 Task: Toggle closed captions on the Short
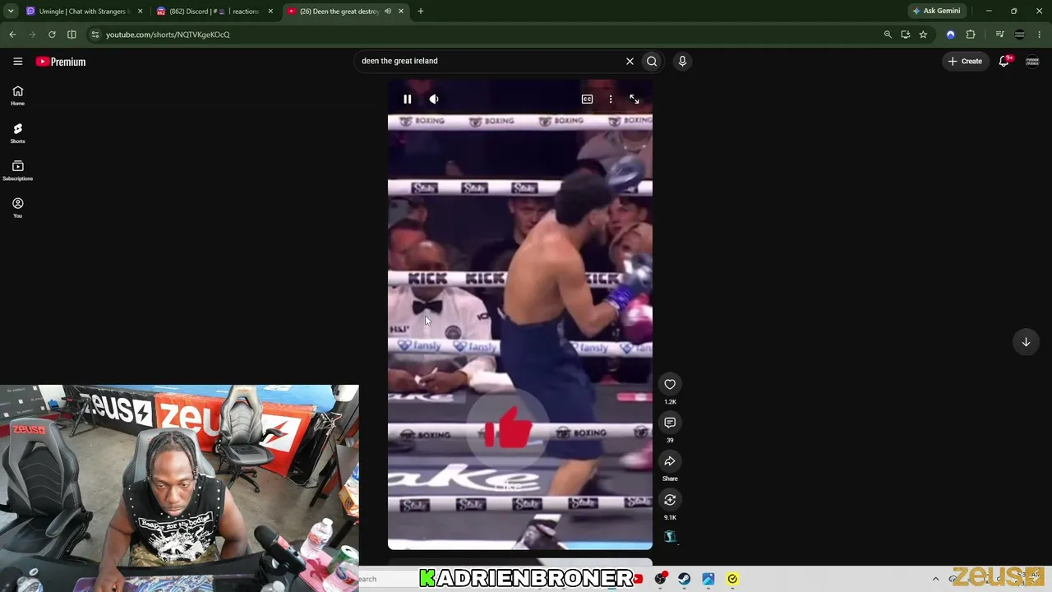[x=587, y=99]
